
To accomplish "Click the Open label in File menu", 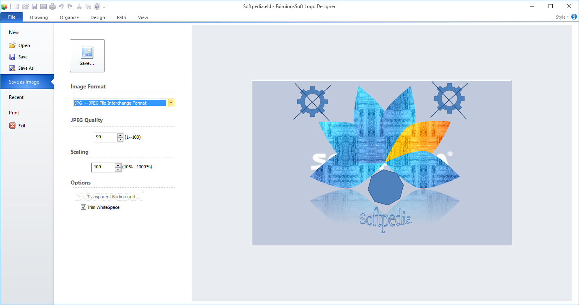I will coord(24,46).
